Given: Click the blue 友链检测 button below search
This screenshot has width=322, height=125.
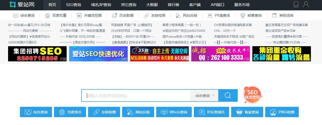Looking at the screenshot, I should point(104,112).
